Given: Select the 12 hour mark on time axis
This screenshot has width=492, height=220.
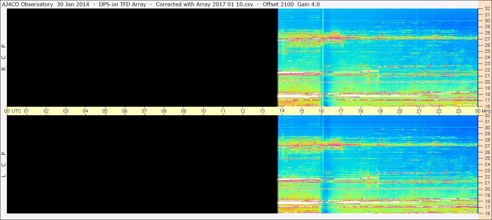Looking at the screenshot, I should 243,111.
